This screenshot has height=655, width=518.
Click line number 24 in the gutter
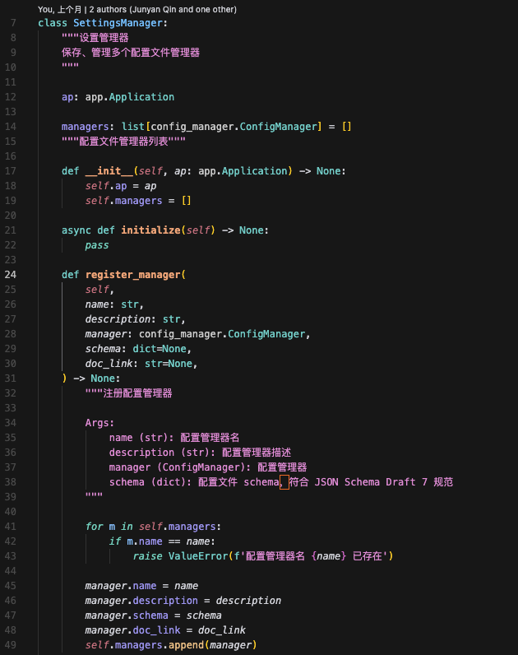pos(11,275)
